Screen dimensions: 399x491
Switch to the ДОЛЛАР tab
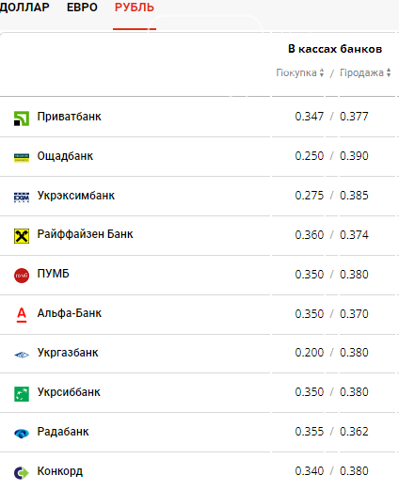[x=24, y=8]
